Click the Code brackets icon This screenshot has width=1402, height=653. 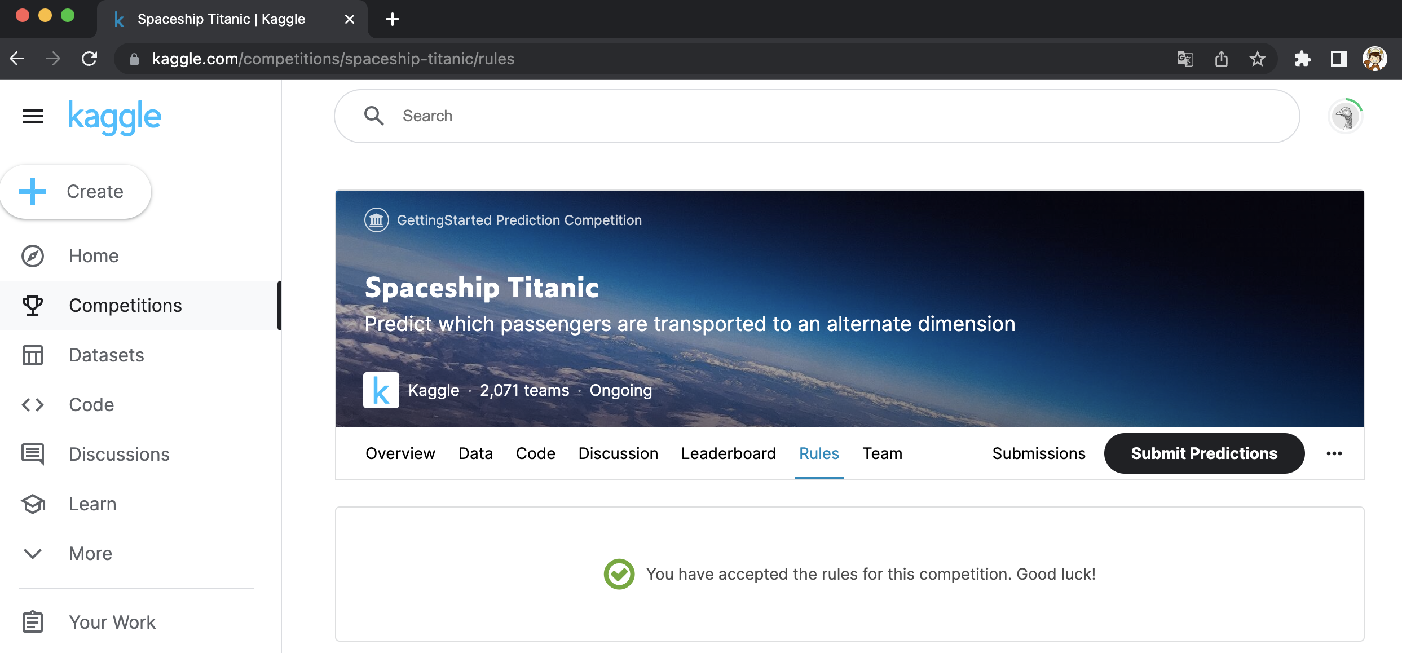(32, 405)
